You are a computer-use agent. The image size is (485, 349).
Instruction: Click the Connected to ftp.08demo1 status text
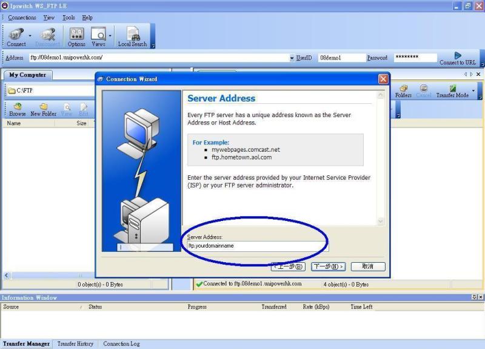coord(252,283)
